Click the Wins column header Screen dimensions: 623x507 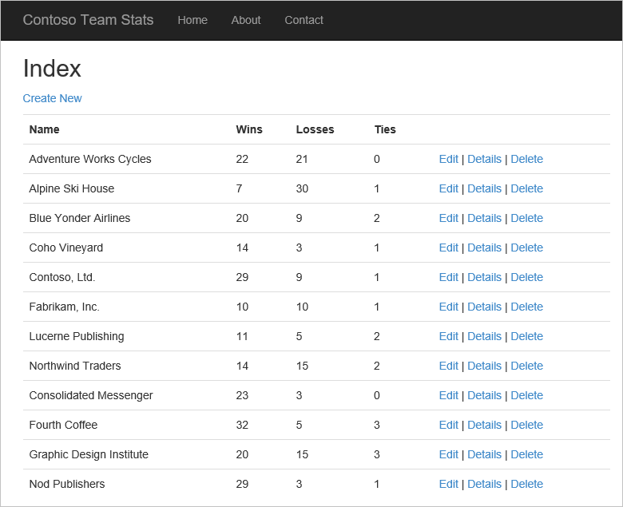coord(249,129)
